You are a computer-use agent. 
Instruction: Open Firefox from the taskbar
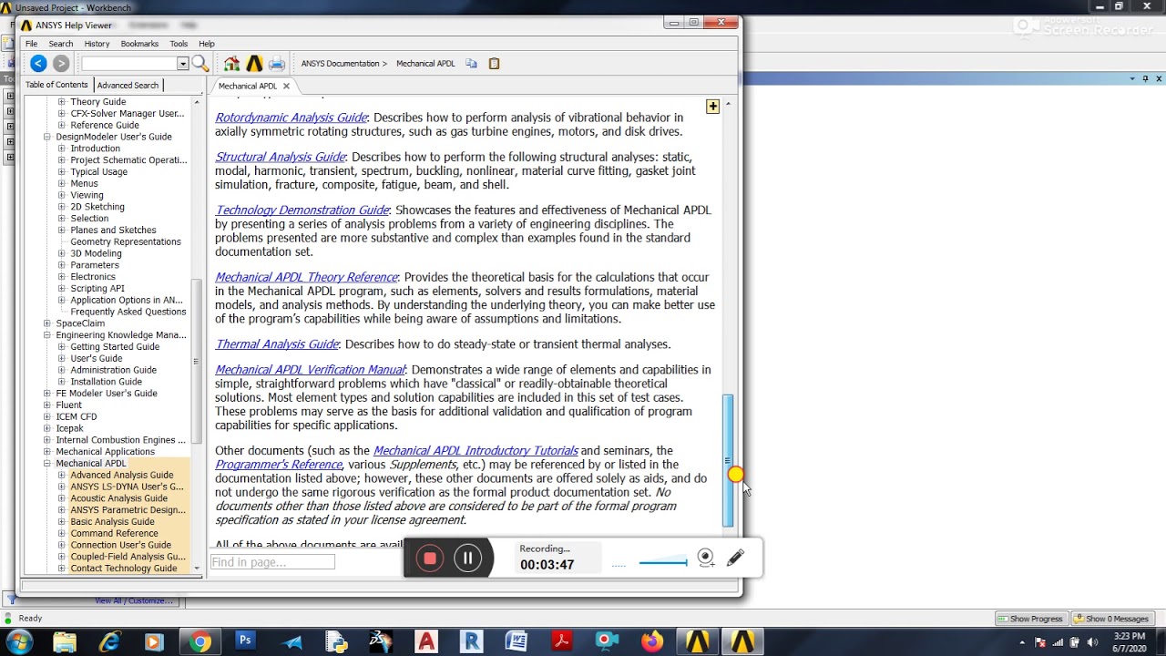tap(651, 641)
